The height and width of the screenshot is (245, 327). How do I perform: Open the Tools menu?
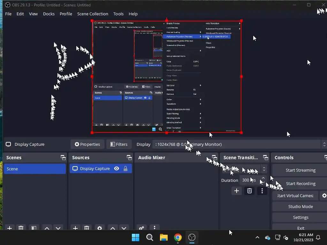pyautogui.click(x=118, y=14)
